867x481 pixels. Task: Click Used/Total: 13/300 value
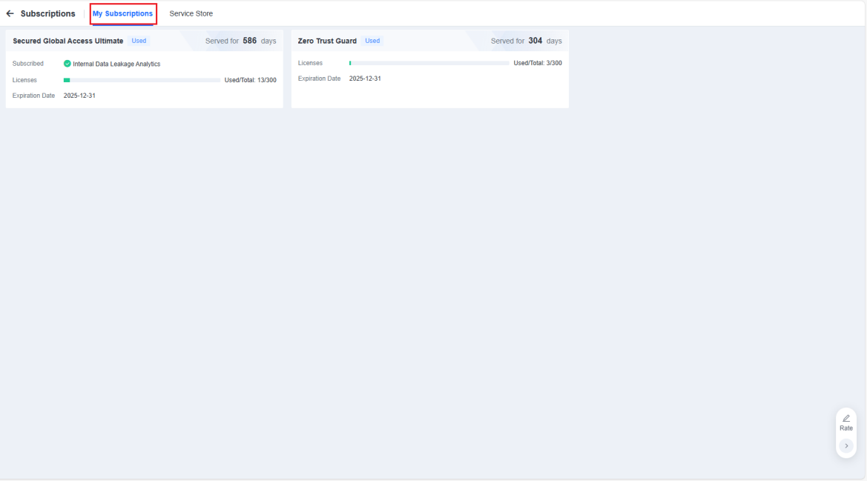click(x=251, y=80)
